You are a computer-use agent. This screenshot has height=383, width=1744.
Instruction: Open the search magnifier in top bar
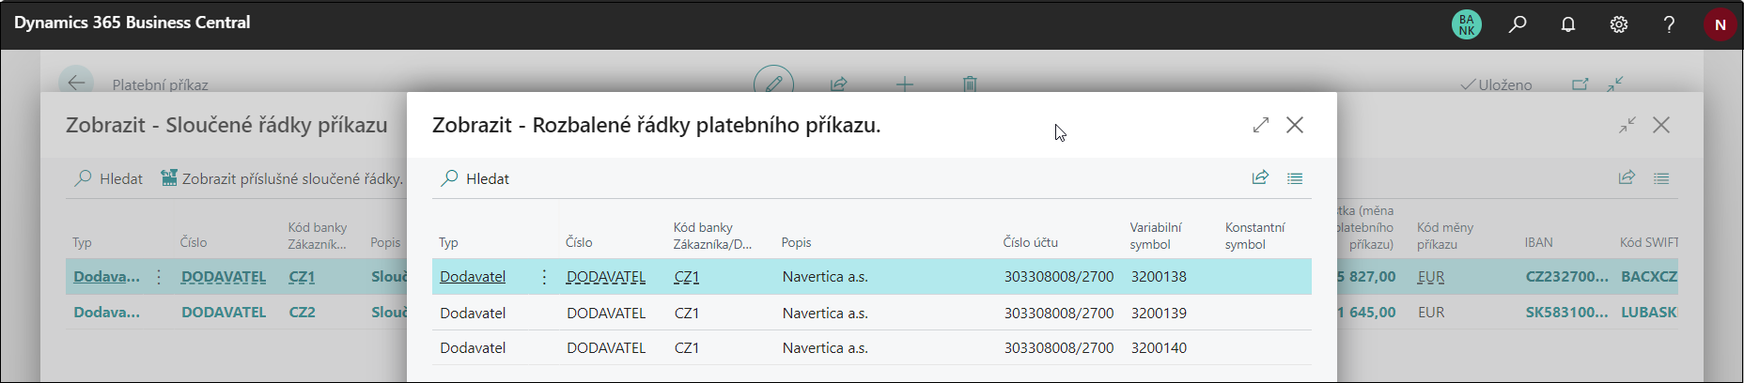point(1518,24)
